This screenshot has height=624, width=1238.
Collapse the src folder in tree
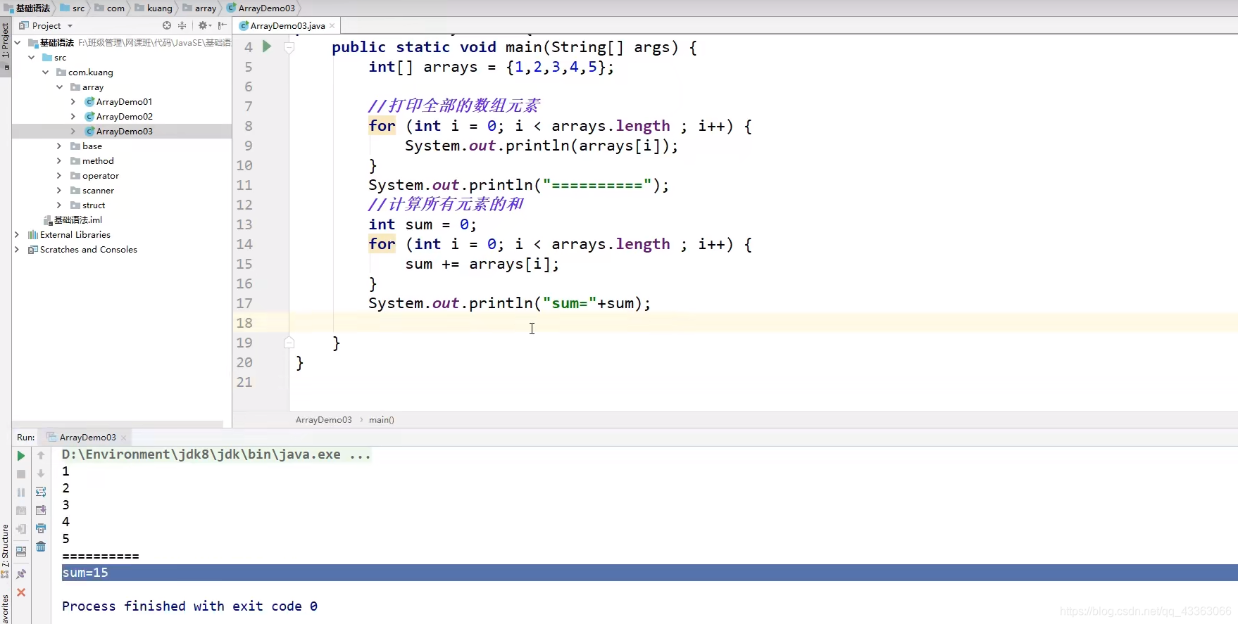pos(31,57)
